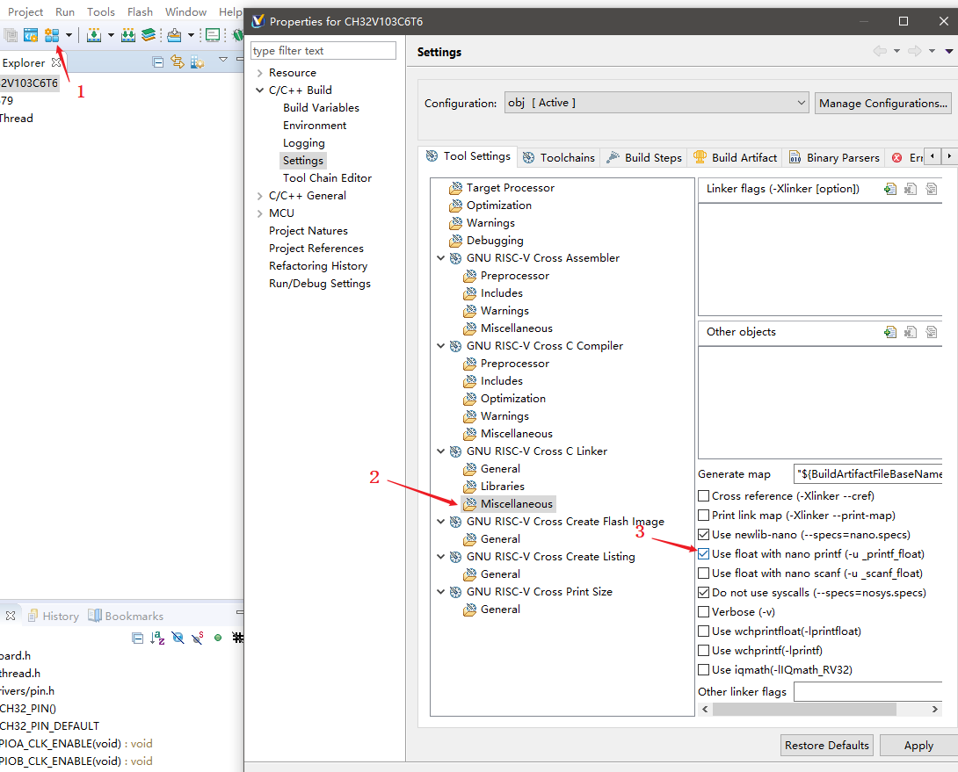
Task: Enable Use float with nano scanf
Action: point(704,574)
